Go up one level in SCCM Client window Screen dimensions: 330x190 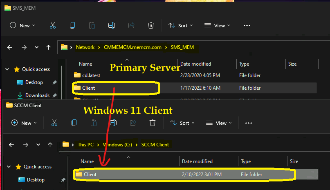tap(50, 145)
